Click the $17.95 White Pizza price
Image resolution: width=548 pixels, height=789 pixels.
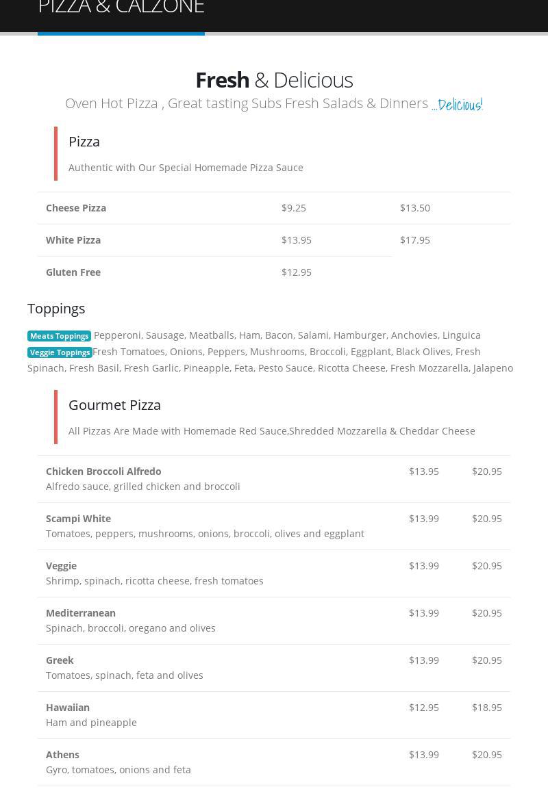point(415,240)
